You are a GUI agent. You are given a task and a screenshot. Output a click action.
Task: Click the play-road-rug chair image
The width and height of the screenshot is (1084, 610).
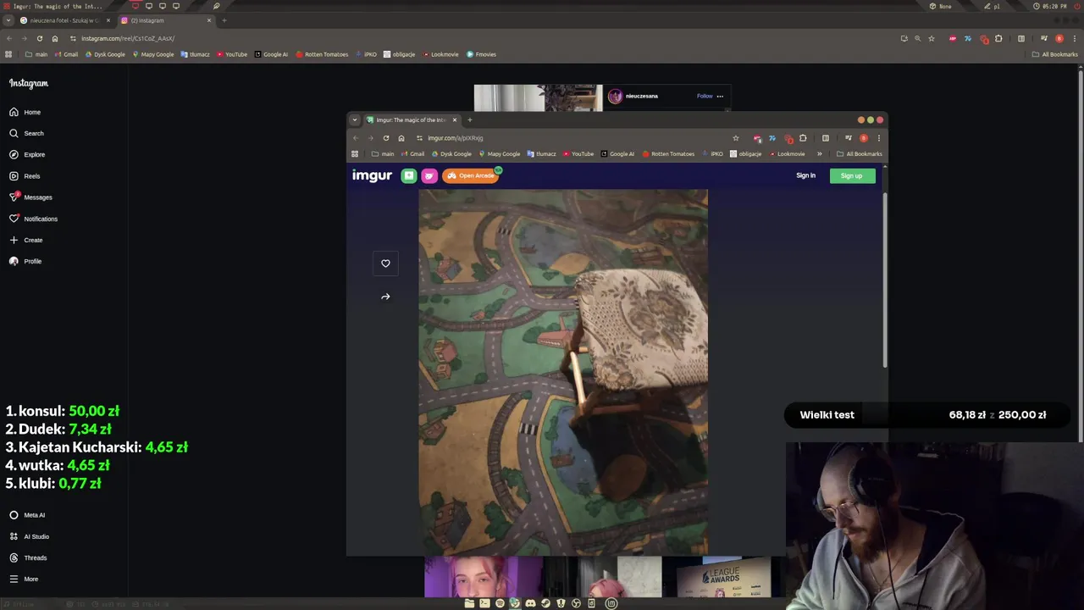[563, 372]
